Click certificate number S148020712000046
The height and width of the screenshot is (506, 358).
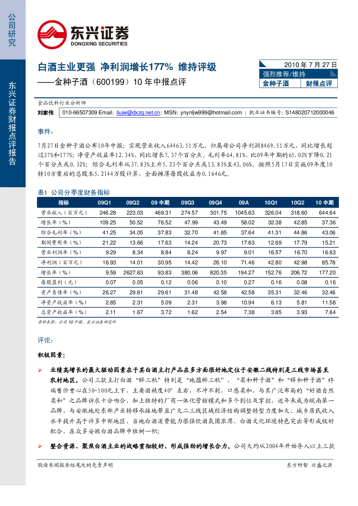pyautogui.click(x=310, y=113)
